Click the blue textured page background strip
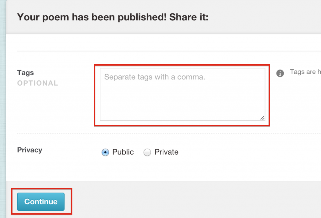 coord(3,109)
